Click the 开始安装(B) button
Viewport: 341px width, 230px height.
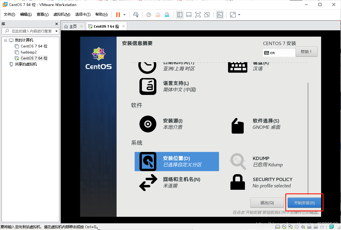[304, 203]
